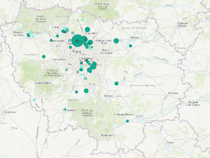Select the Sarcelles label
The image size is (210, 158).
91,33
